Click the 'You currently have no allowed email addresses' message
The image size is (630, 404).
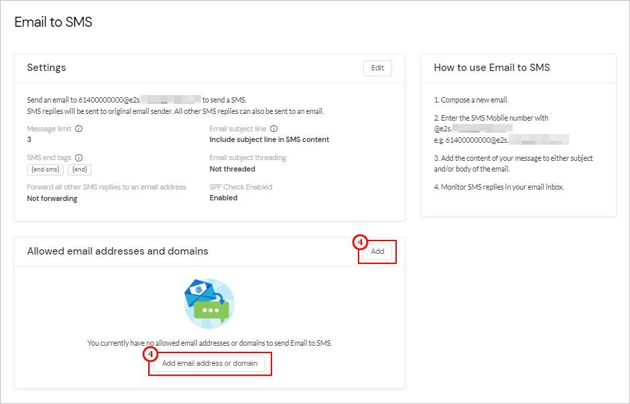click(x=210, y=343)
